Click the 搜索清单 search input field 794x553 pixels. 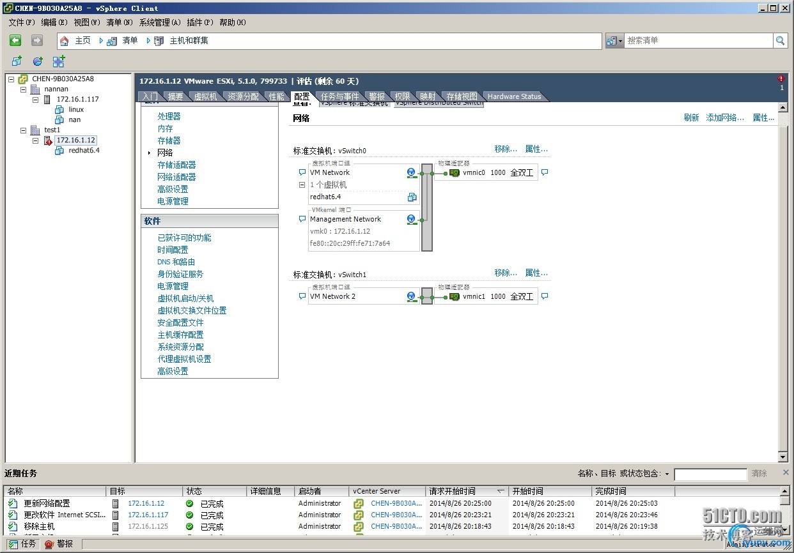[x=699, y=40]
